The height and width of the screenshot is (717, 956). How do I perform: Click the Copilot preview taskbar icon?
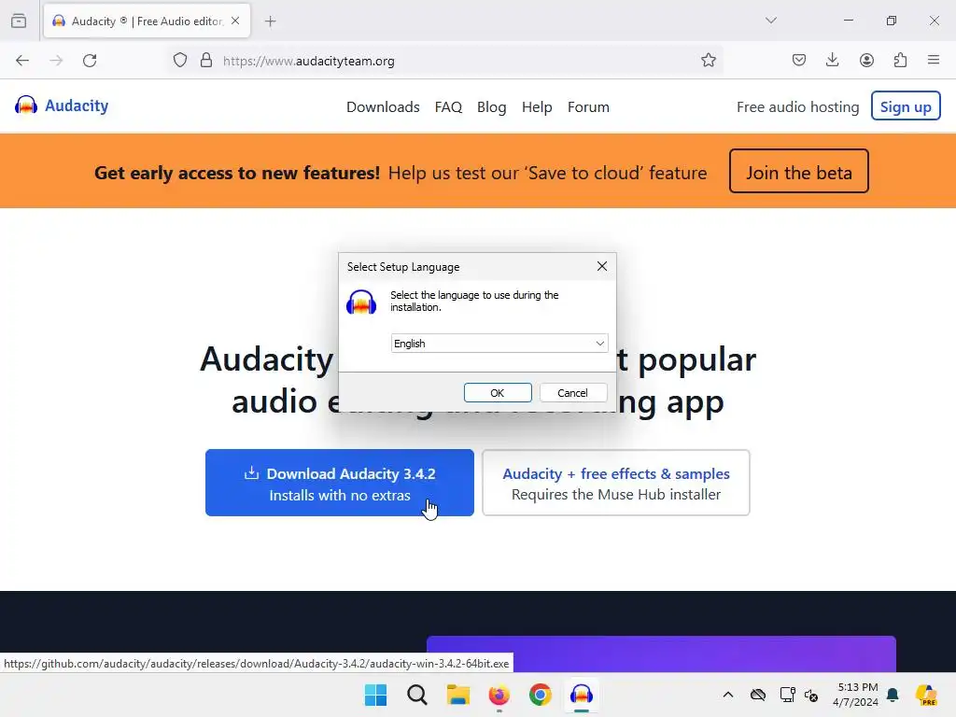(926, 695)
